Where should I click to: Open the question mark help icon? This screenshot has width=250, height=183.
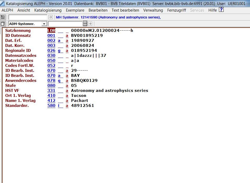[x=221, y=10]
